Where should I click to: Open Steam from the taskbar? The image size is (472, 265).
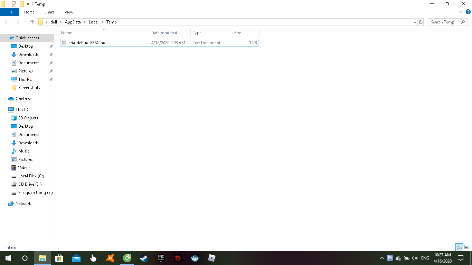tap(144, 258)
